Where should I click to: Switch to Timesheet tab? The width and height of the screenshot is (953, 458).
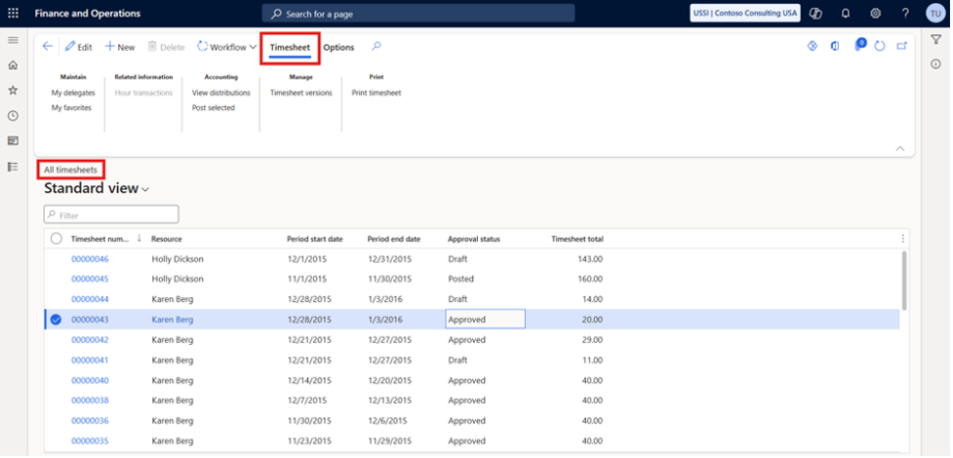(290, 48)
